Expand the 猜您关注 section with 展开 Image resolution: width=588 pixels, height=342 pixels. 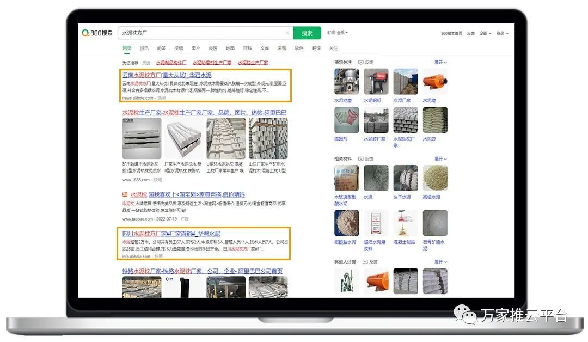click(440, 63)
